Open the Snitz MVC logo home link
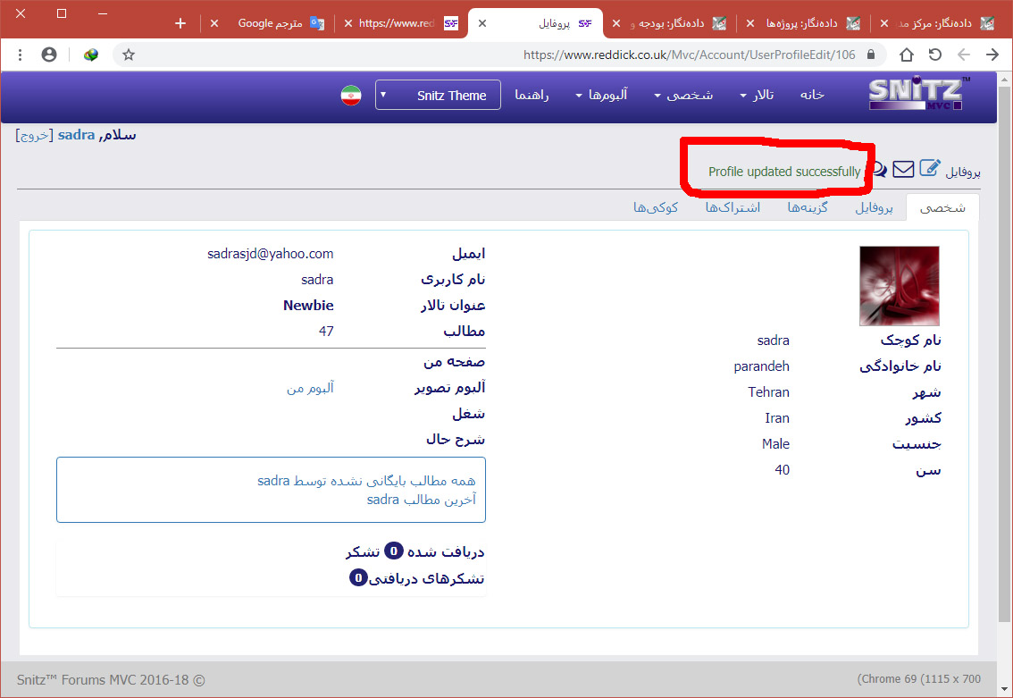Viewport: 1013px width, 698px height. click(x=917, y=94)
